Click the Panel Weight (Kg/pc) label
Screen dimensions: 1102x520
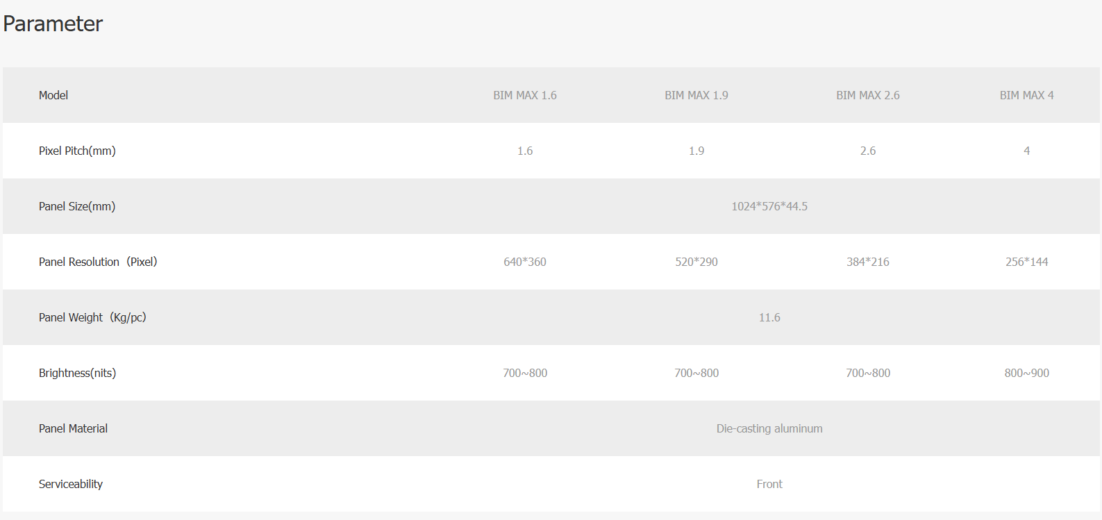pos(92,317)
